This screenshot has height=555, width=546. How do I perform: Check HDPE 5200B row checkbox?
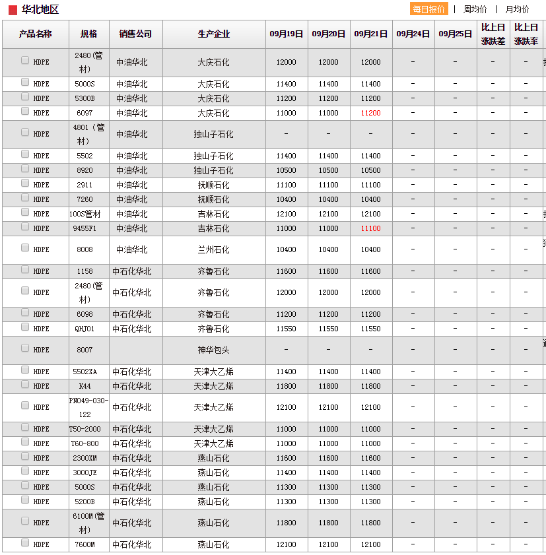25,500
